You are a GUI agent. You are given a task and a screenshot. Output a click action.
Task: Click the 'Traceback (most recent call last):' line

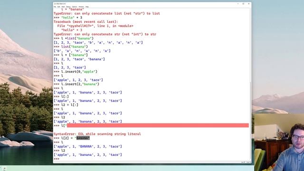point(85,22)
